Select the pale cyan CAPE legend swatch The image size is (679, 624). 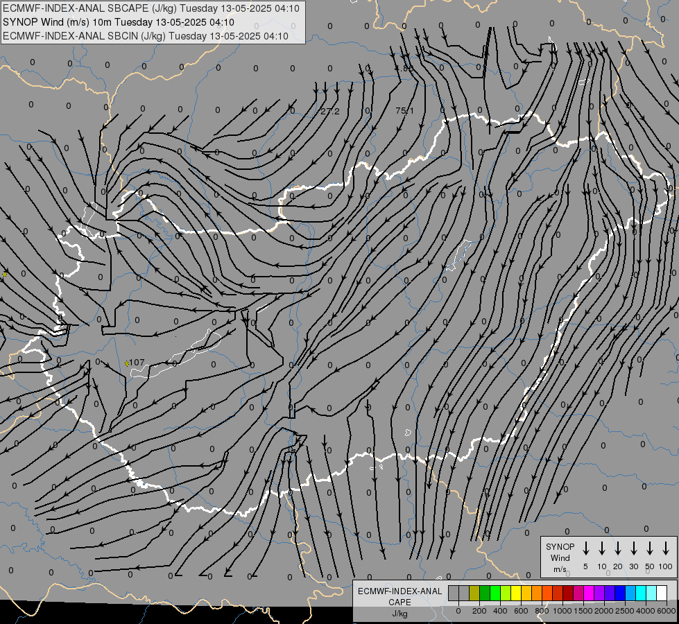point(651,593)
